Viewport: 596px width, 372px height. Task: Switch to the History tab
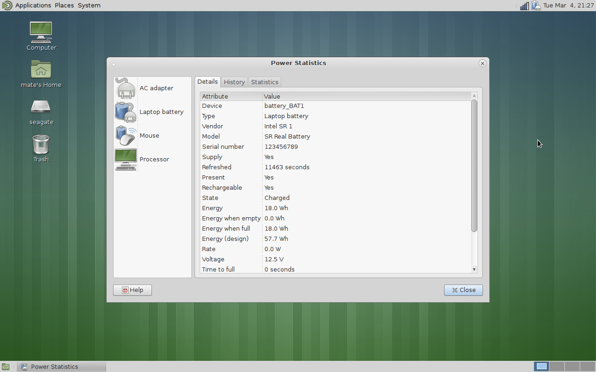click(x=234, y=82)
